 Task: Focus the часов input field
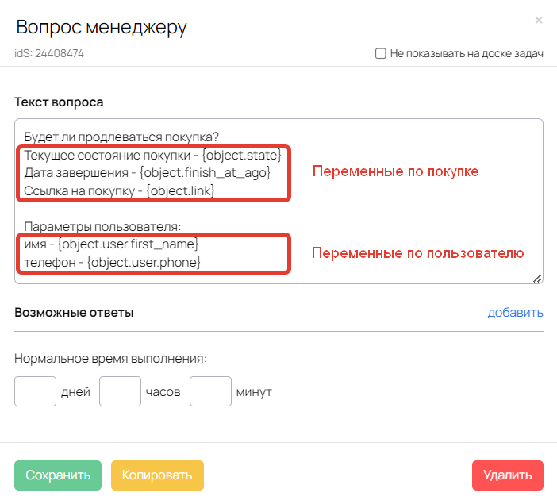tap(120, 391)
